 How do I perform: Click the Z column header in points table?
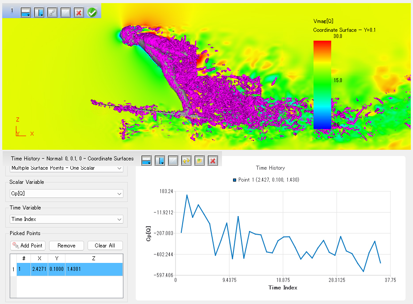coord(94,258)
